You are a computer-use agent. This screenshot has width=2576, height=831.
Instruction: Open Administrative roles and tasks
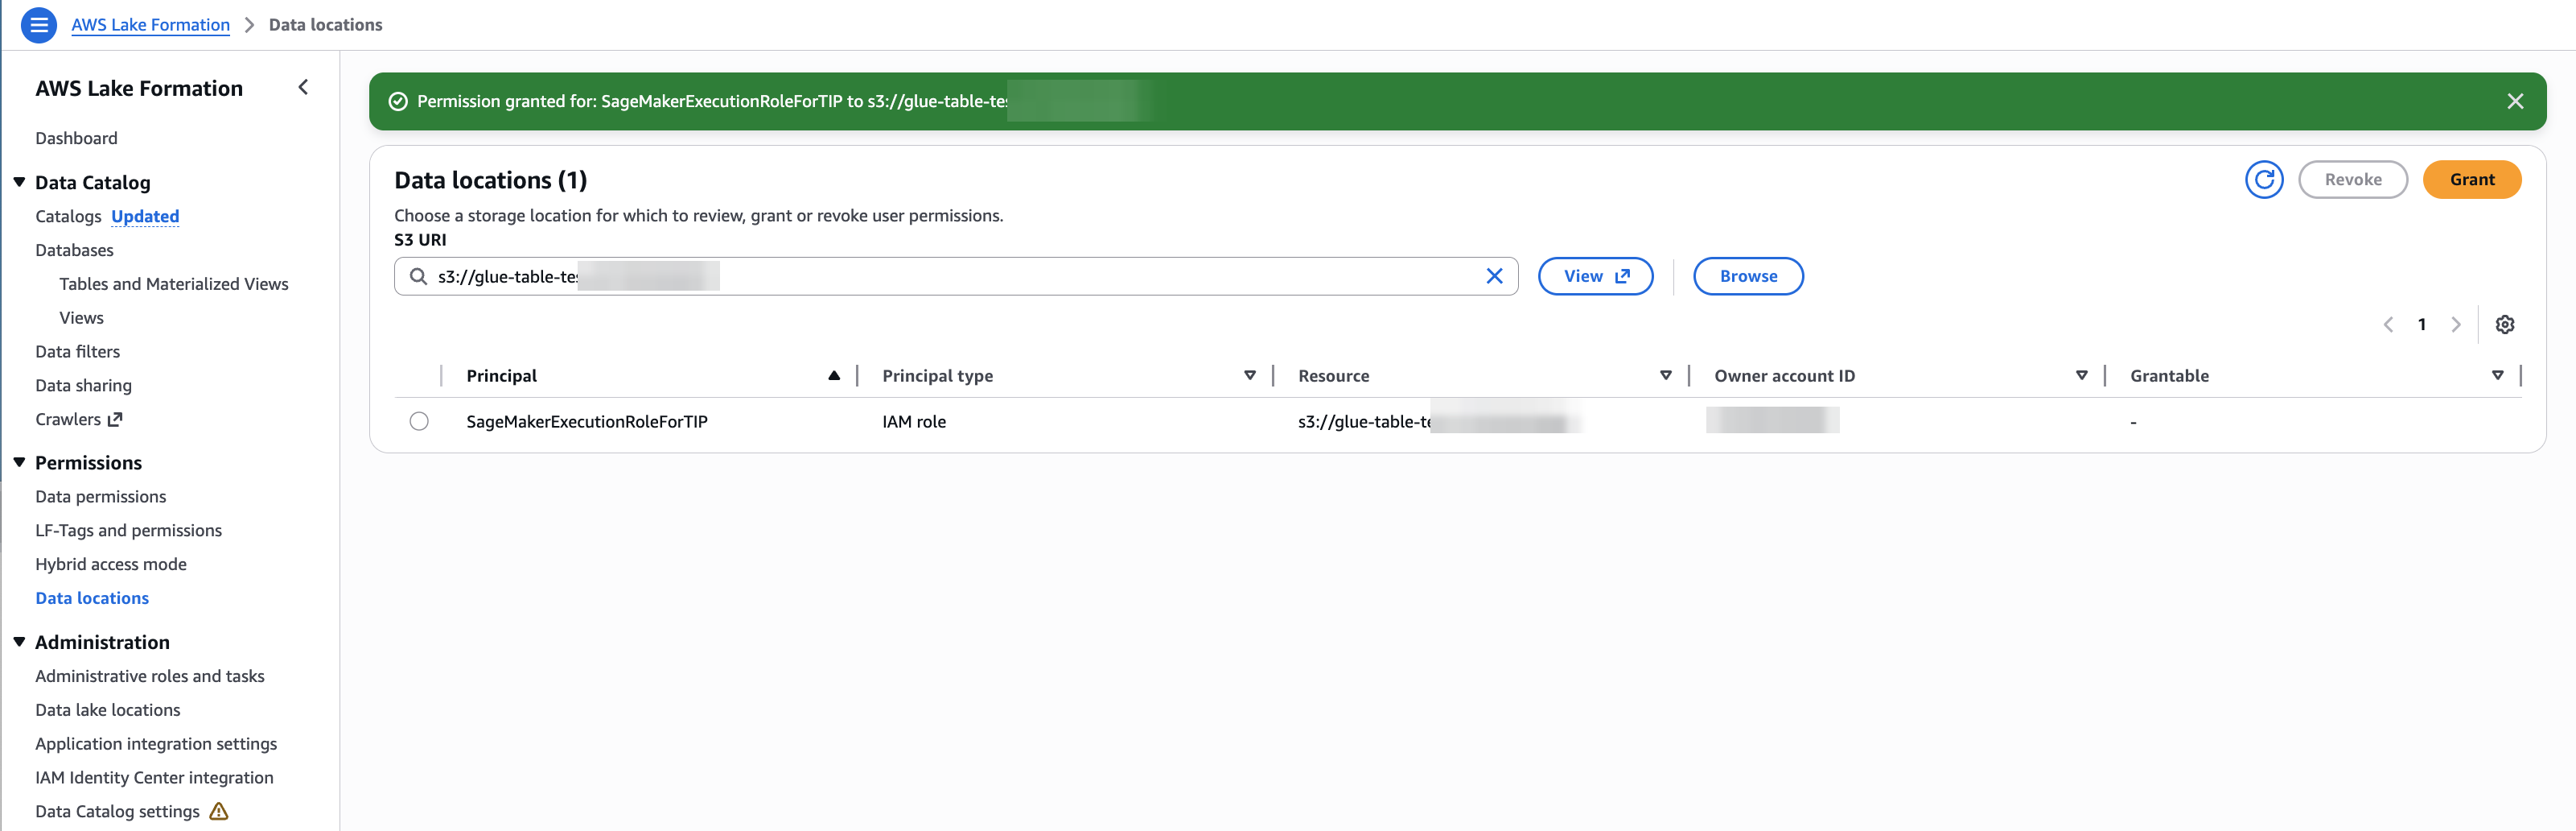(x=149, y=676)
